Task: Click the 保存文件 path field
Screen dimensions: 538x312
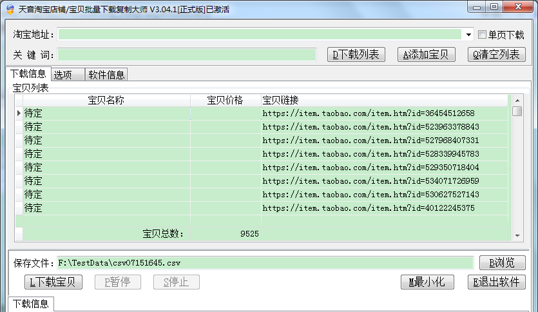Action: [264, 263]
